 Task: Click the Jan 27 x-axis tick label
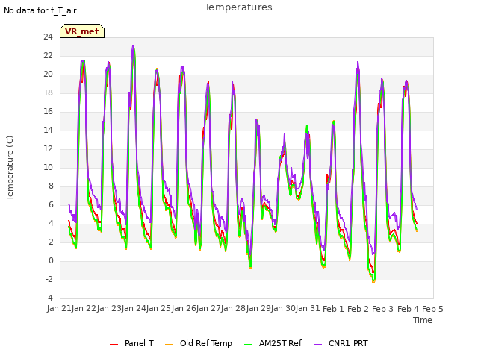(x=208, y=308)
